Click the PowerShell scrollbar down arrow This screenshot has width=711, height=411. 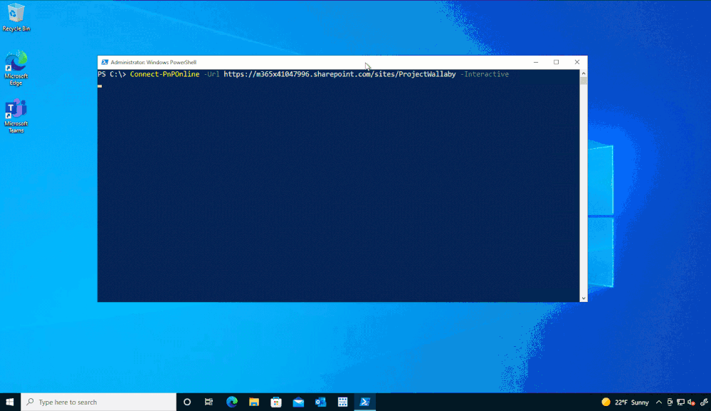click(x=584, y=298)
